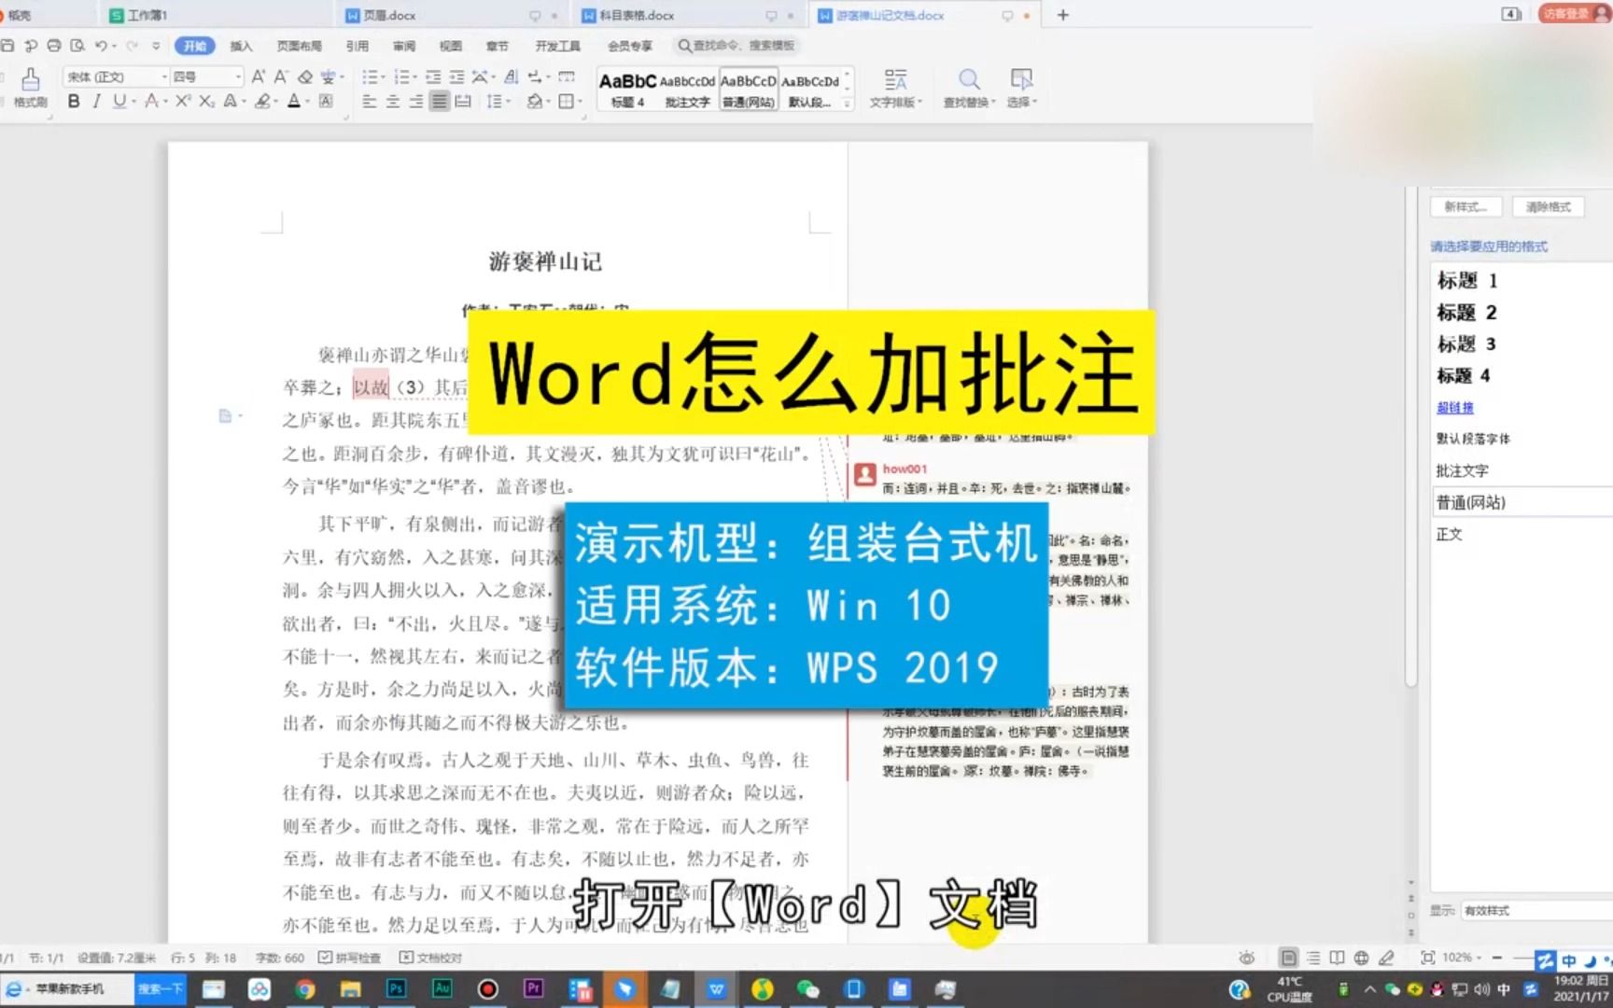Open Photoshop from the taskbar
Image resolution: width=1613 pixels, height=1008 pixels.
(396, 989)
